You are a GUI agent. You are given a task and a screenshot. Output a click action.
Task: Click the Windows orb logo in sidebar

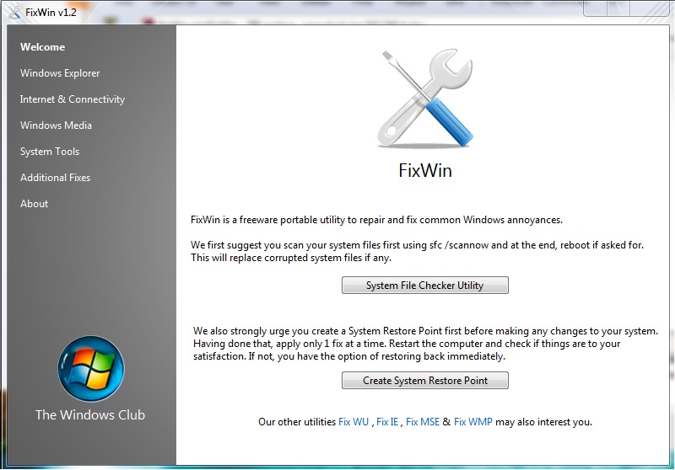(x=91, y=369)
